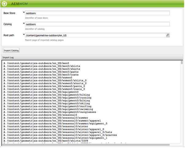Viewport: 185px width, 148px height.
Task: Select log line ending in apparel_0/hats
Action: tap(58, 132)
